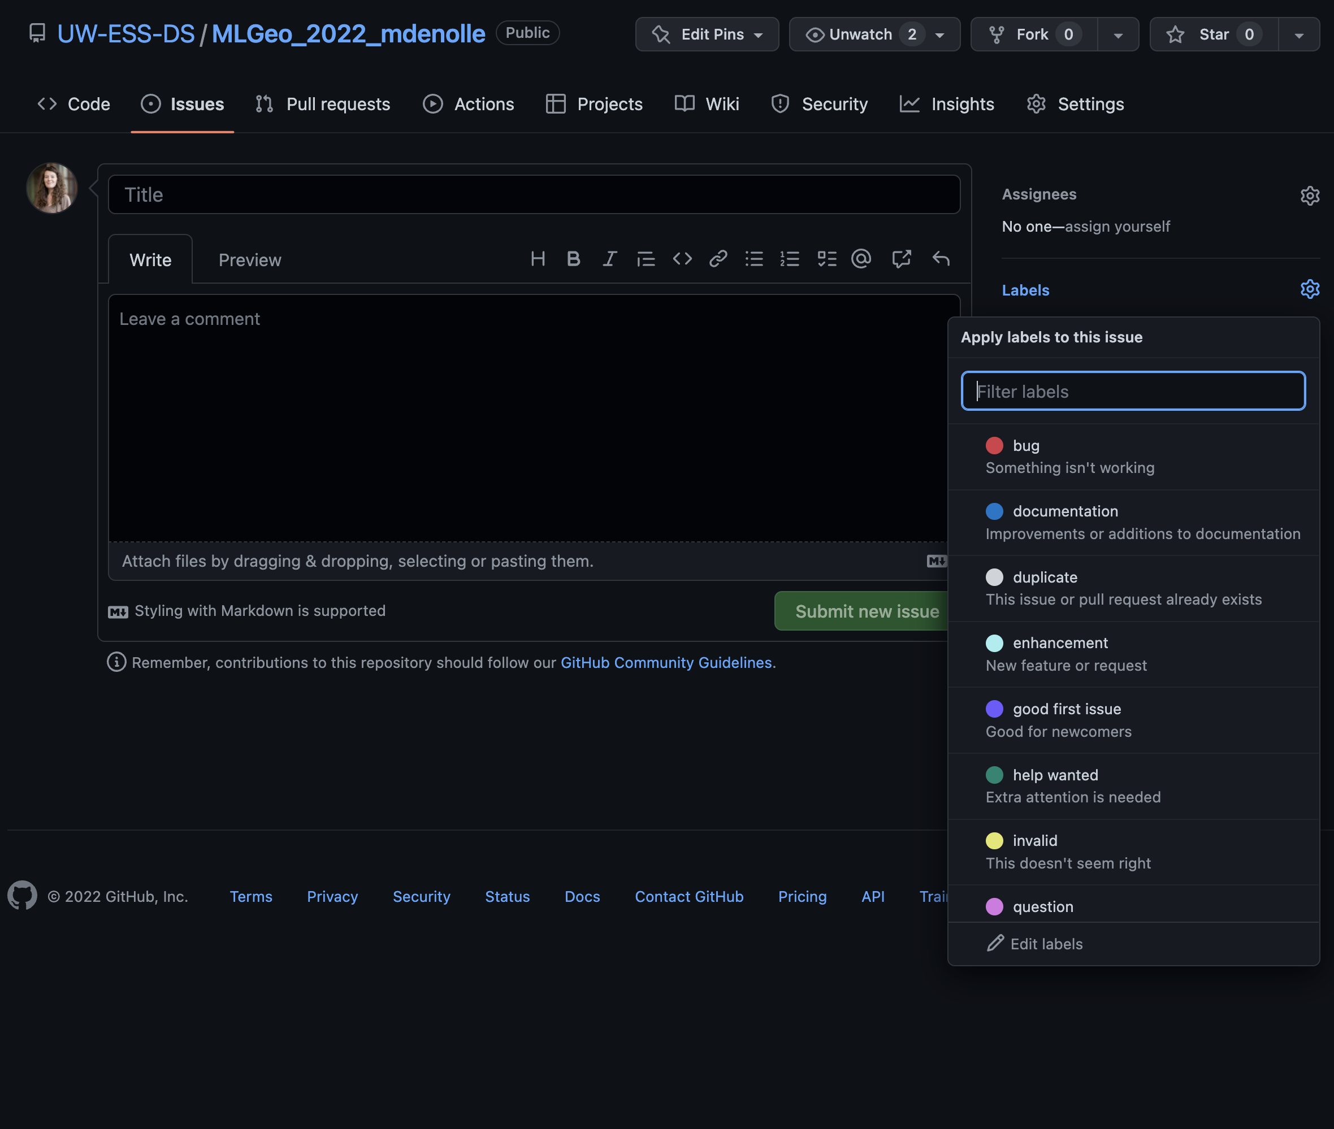Open the Terms footer link
1334x1129 pixels.
(251, 896)
